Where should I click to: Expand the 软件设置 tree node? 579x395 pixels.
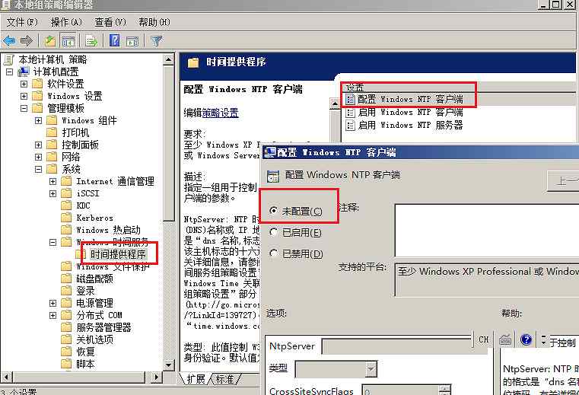[x=24, y=84]
